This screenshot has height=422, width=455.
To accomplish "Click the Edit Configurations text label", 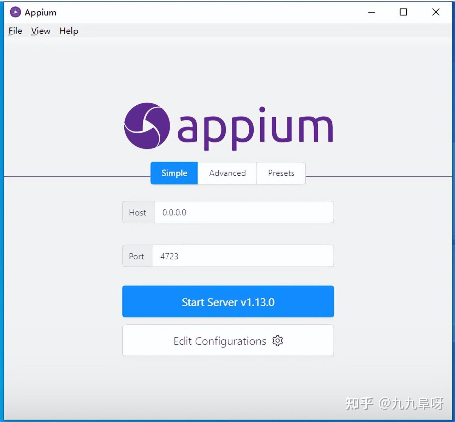I will pos(220,340).
